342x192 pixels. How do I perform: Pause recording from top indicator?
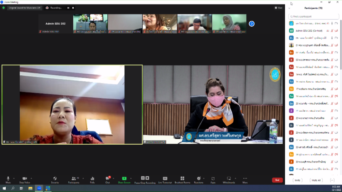click(x=68, y=8)
